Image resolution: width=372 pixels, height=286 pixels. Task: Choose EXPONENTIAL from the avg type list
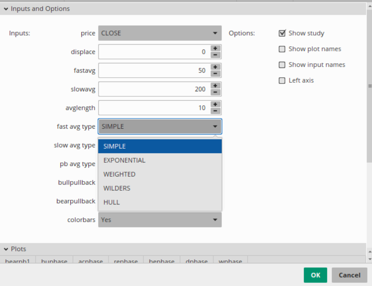click(x=124, y=160)
